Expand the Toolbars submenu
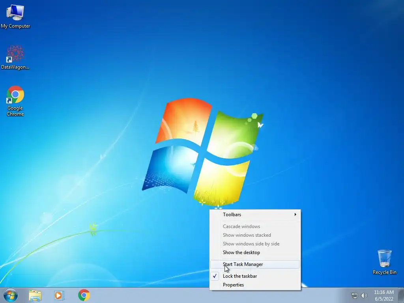This screenshot has width=404, height=303. 255,215
